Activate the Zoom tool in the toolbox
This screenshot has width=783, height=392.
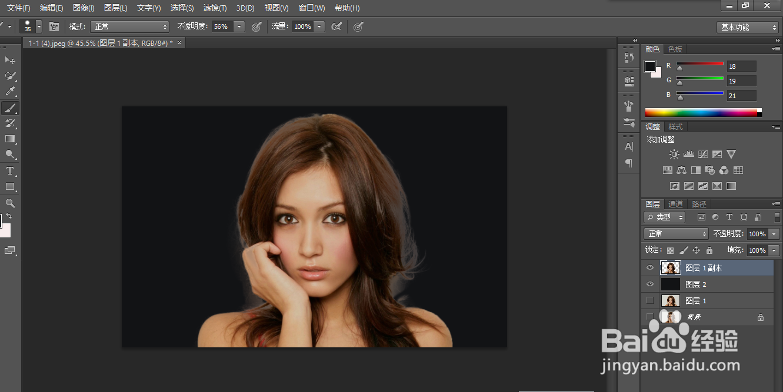tap(10, 203)
